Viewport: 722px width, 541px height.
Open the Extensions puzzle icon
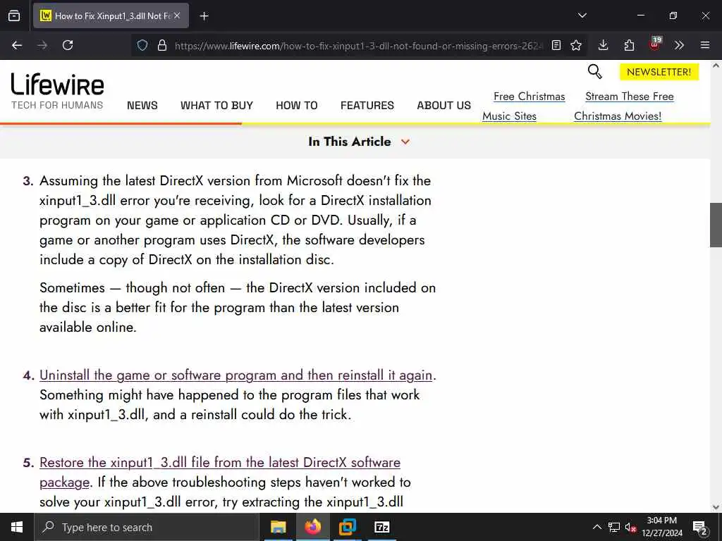629,45
